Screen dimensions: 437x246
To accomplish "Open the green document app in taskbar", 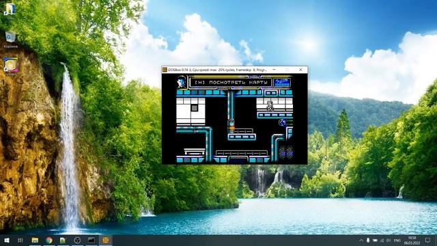I will click(x=63, y=240).
